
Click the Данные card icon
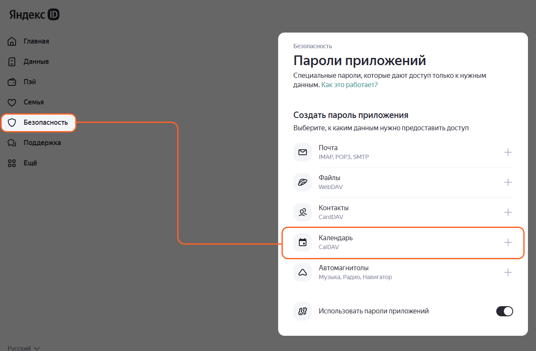tap(12, 62)
